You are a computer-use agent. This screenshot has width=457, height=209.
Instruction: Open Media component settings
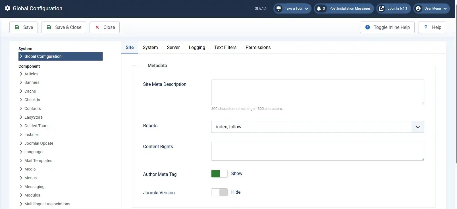click(x=30, y=169)
